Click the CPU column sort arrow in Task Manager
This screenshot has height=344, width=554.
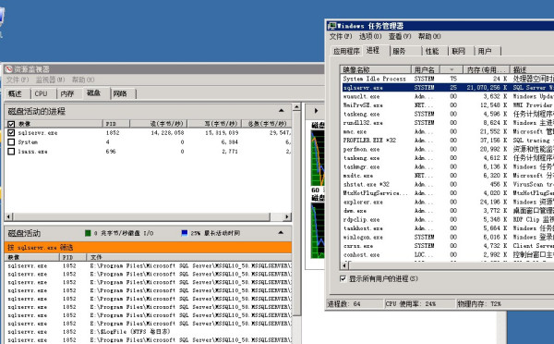pyautogui.click(x=452, y=69)
